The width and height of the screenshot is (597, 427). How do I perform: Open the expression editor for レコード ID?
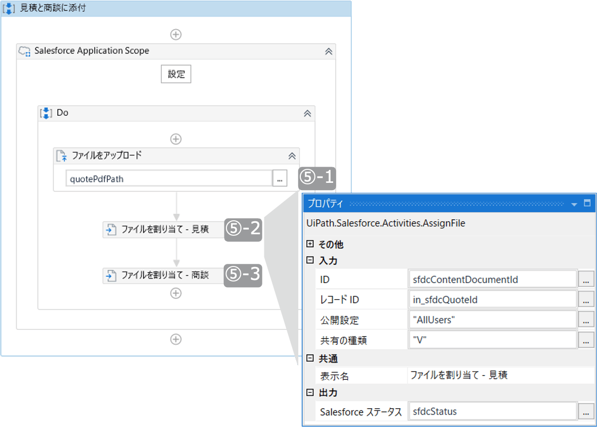pos(586,300)
